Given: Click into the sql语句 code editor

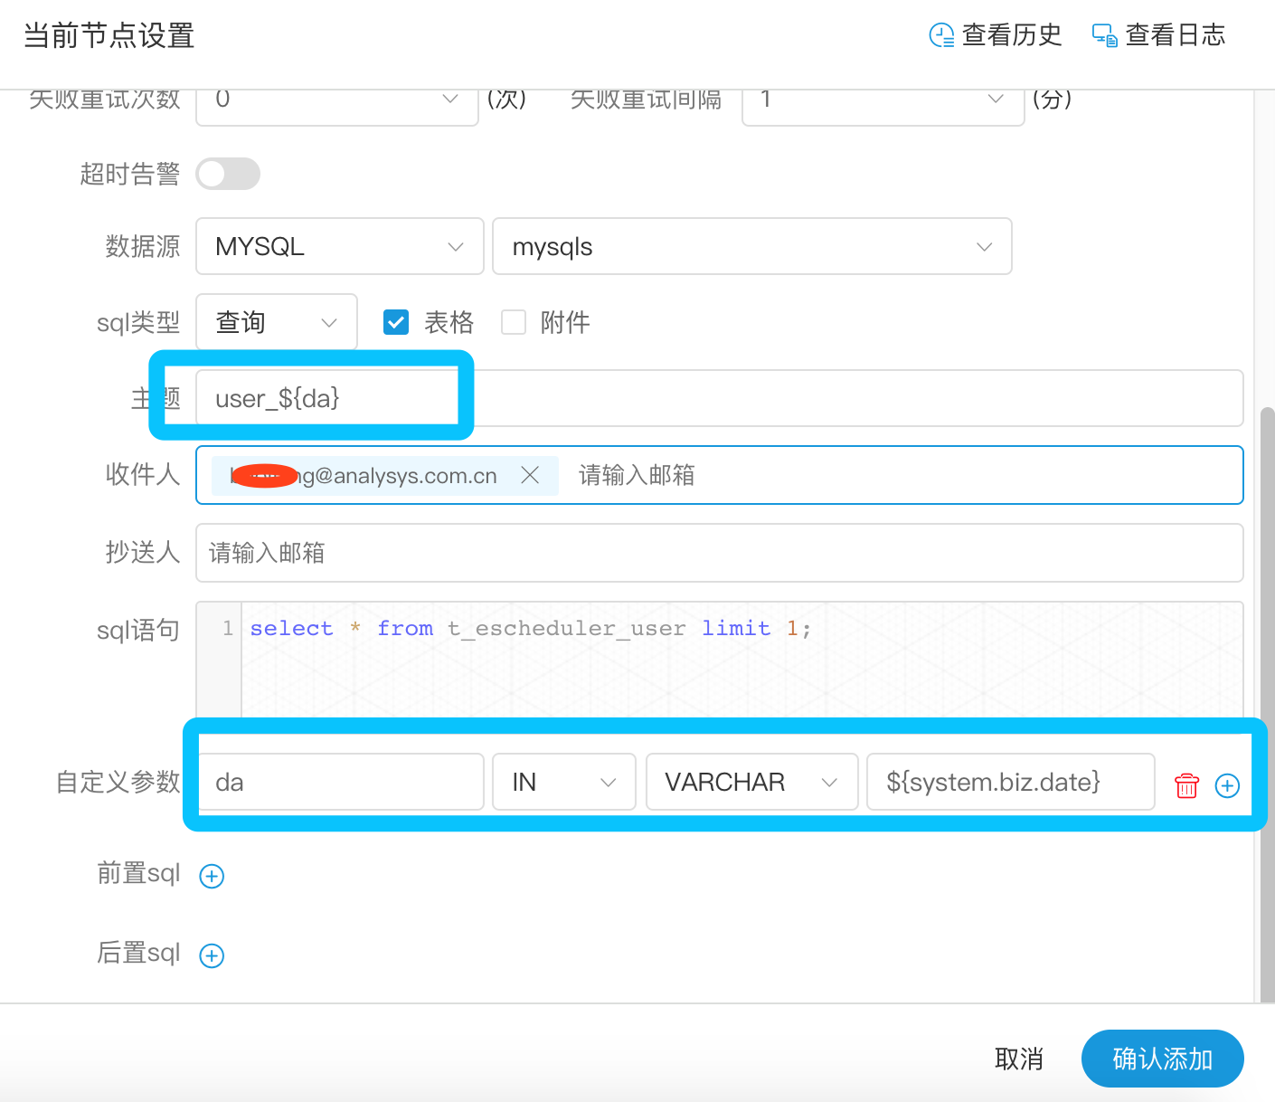Looking at the screenshot, I should tap(741, 660).
